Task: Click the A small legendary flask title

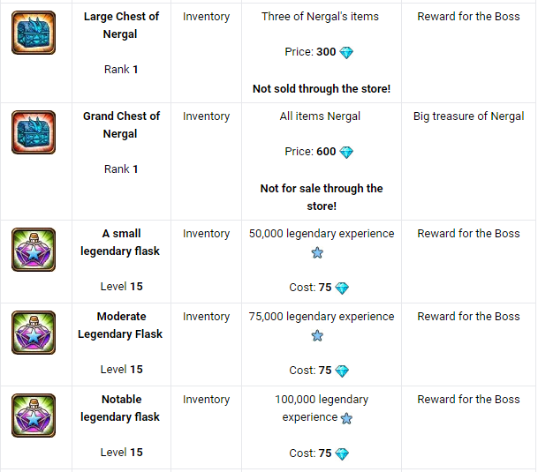Action: [121, 242]
